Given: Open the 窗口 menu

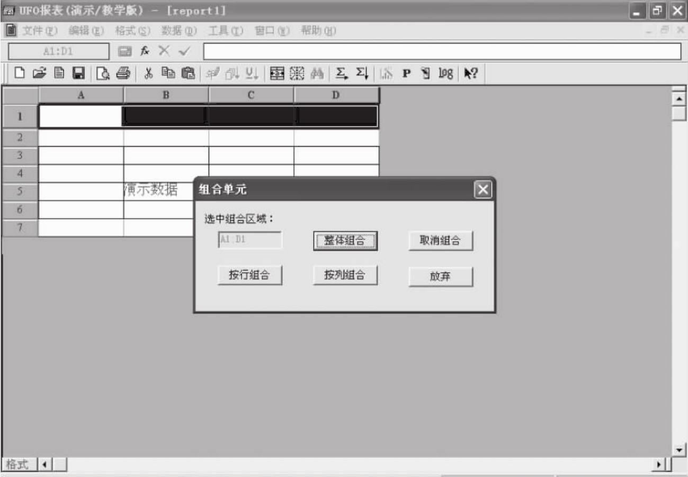Looking at the screenshot, I should click(272, 31).
